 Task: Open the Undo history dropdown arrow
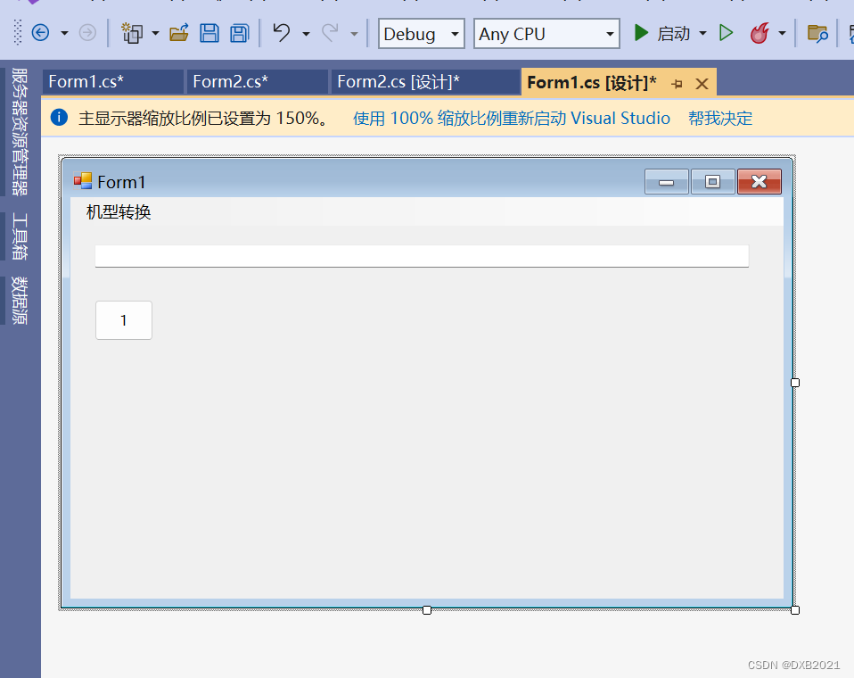click(x=306, y=34)
